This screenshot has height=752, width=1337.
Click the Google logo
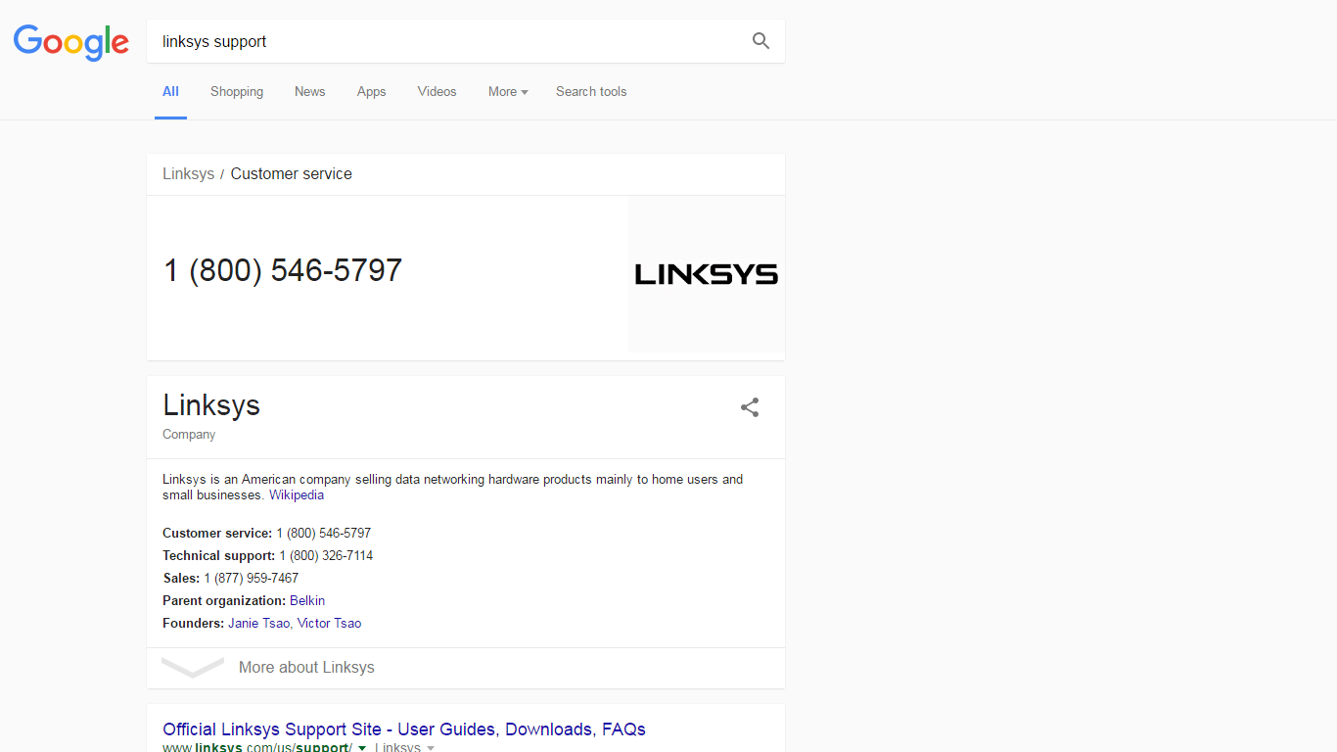point(71,42)
